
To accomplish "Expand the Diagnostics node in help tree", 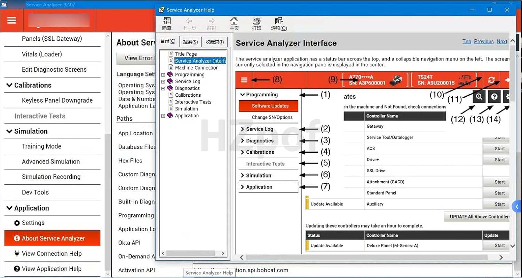I will point(163,88).
